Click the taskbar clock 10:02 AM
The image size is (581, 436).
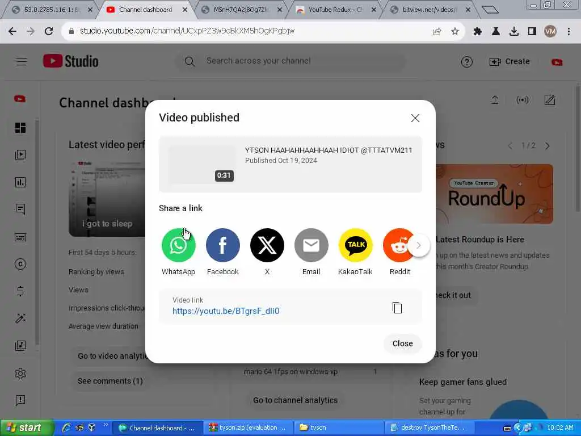point(560,428)
